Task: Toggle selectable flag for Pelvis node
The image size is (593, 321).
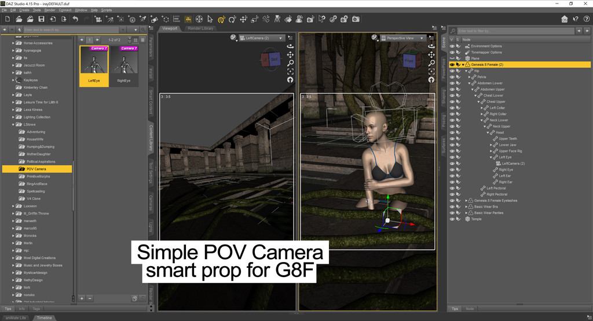Action: (459, 77)
